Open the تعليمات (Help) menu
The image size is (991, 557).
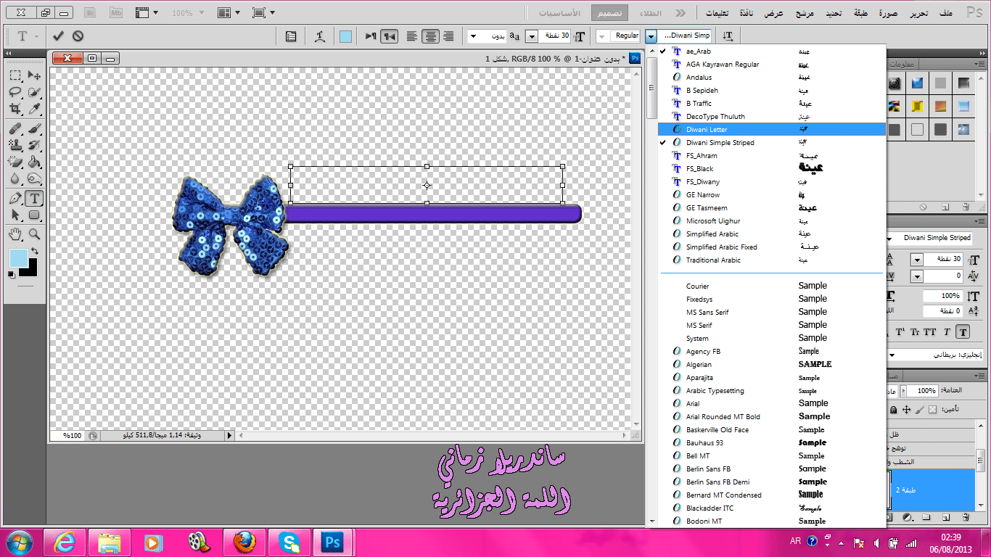(x=717, y=13)
